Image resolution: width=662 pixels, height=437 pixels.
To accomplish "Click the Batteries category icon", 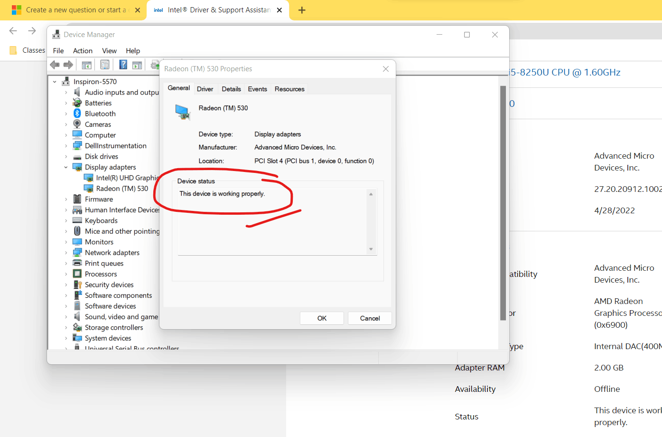I will click(x=77, y=103).
